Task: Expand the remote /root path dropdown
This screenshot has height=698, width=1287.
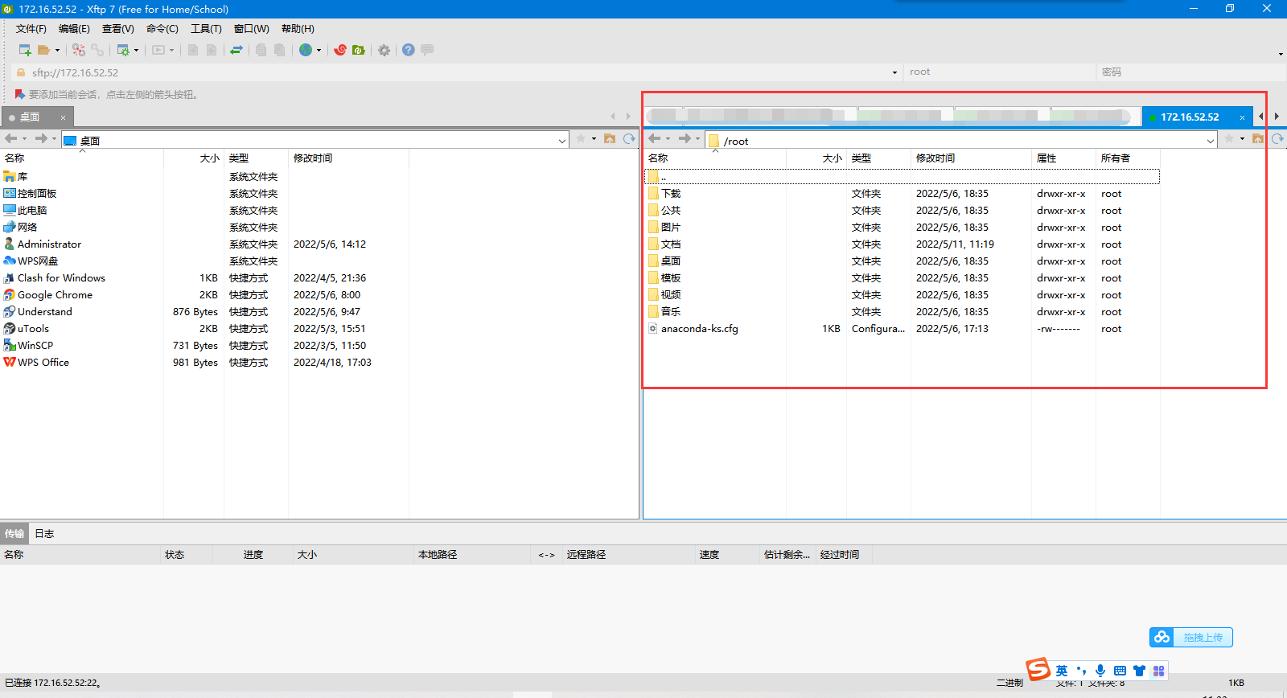Action: (1210, 141)
